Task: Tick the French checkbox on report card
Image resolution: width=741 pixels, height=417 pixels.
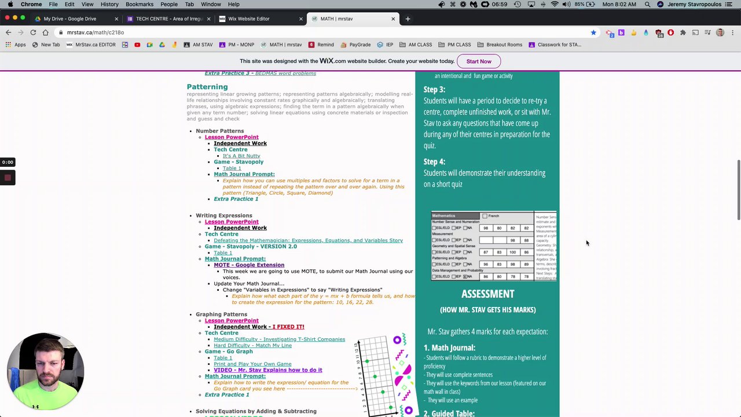Action: point(485,216)
